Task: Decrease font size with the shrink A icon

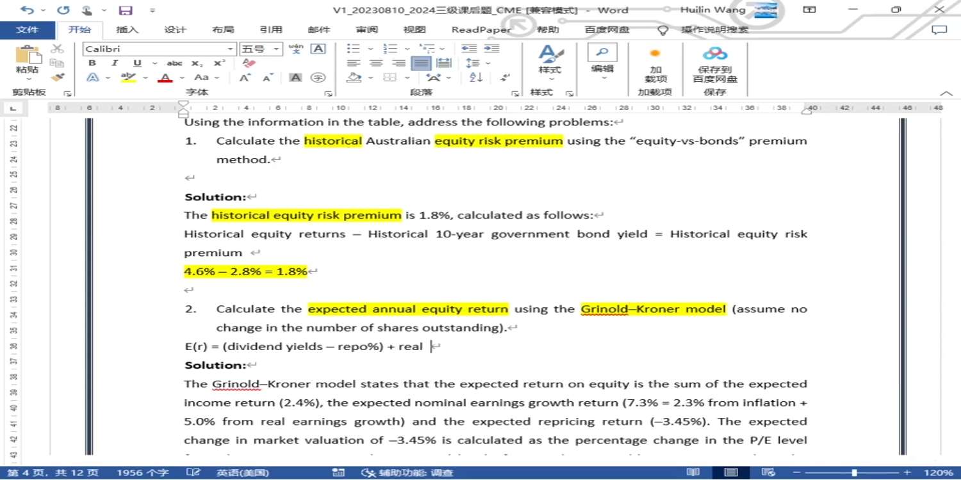Action: [x=268, y=77]
